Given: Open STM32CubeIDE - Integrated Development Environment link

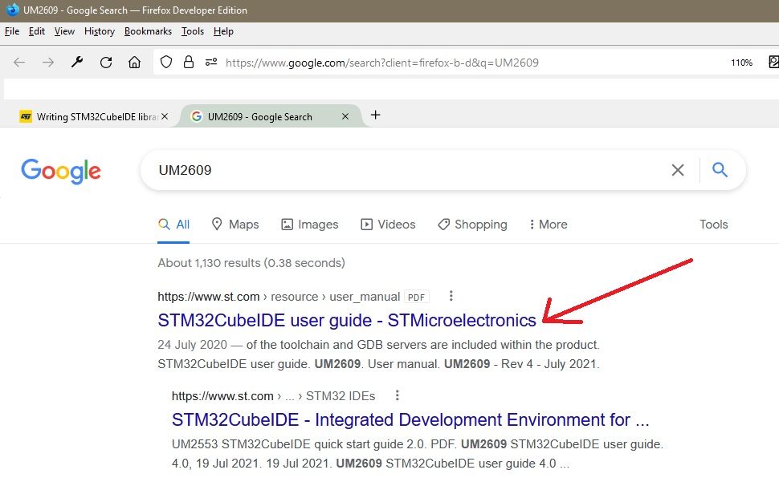Looking at the screenshot, I should (410, 420).
